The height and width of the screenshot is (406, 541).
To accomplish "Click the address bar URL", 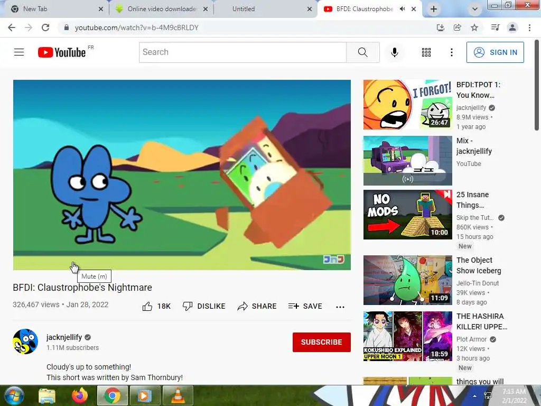I will click(137, 27).
